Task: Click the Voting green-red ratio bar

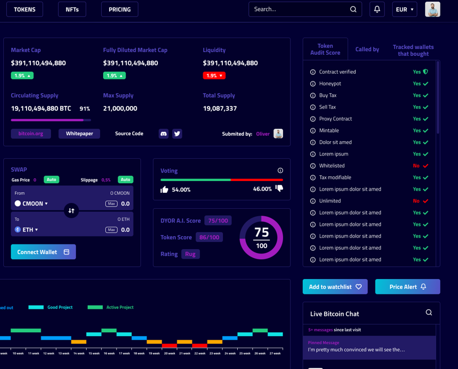Action: coord(222,180)
